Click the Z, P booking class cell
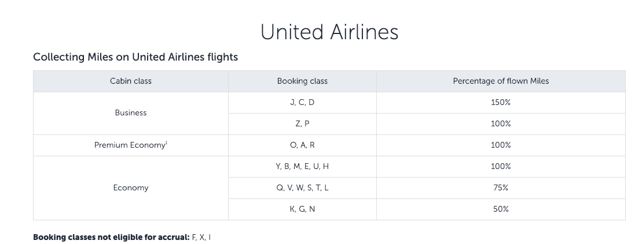The image size is (635, 244). [302, 124]
